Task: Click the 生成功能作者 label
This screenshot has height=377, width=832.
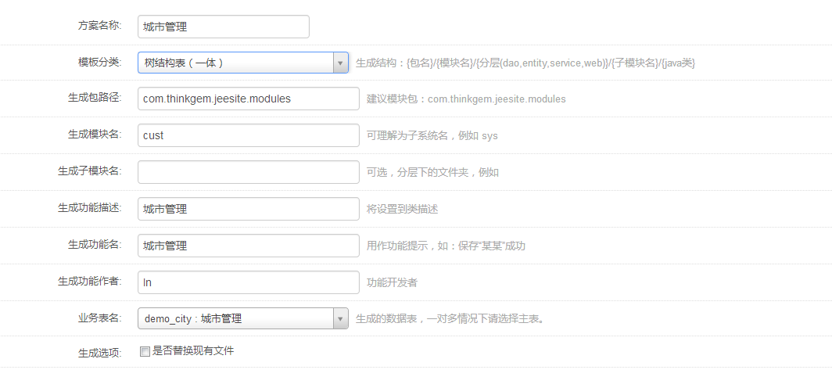Action: point(90,281)
